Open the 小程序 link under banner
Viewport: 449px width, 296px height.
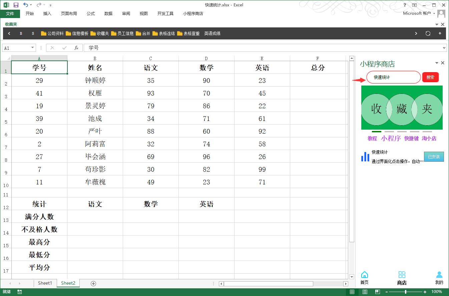[391, 138]
